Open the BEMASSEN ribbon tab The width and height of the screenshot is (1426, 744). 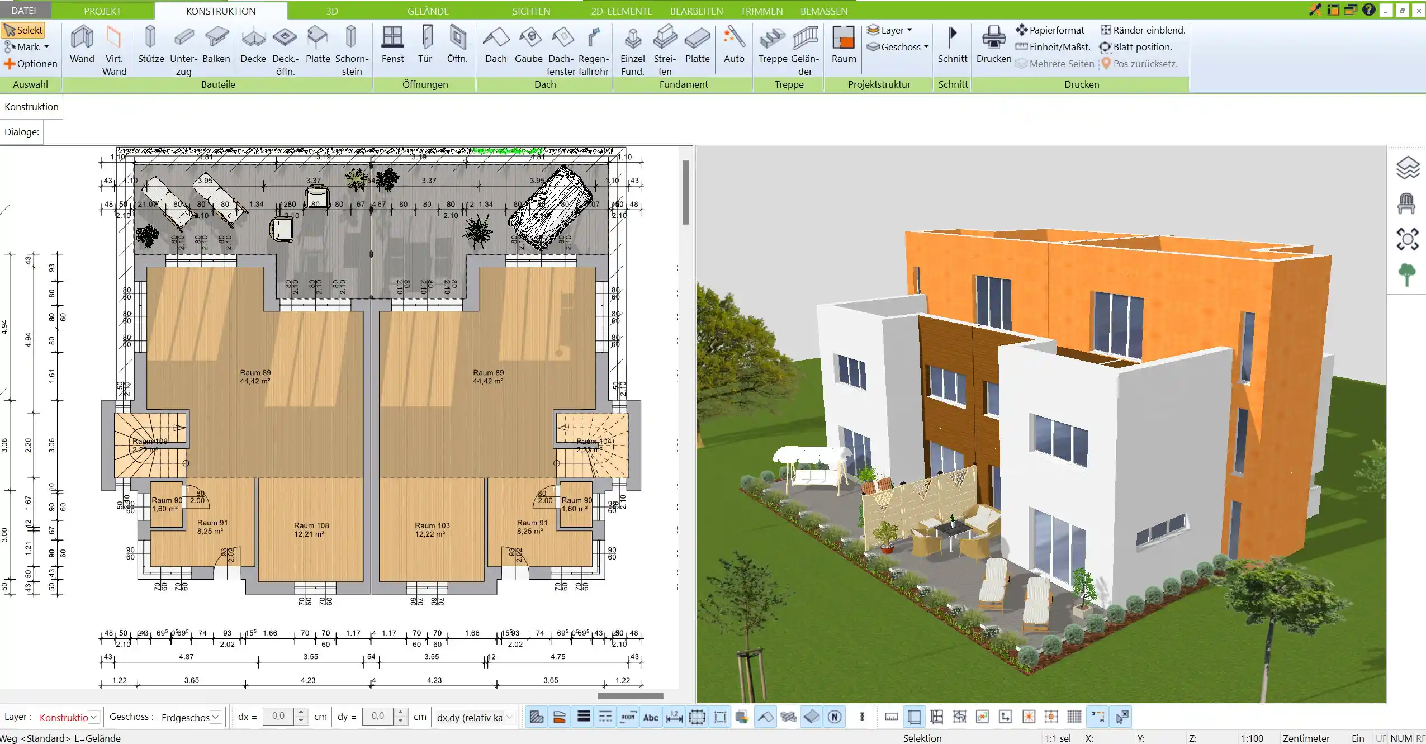[824, 11]
